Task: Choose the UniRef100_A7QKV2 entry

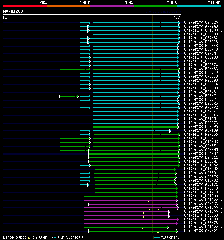Action: tap(201, 107)
